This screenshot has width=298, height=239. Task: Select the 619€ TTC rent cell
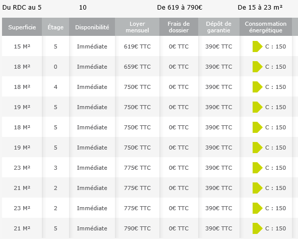point(137,46)
